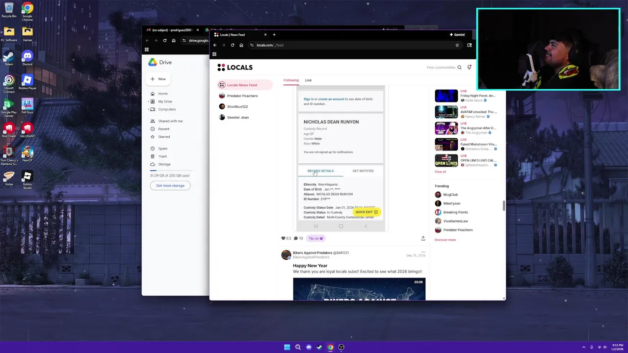Launch Roblox Studio desktop icon
628x353 pixels.
tap(27, 179)
